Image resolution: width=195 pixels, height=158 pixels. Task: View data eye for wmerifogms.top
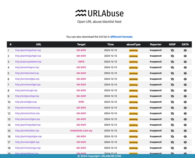[x=185, y=67]
